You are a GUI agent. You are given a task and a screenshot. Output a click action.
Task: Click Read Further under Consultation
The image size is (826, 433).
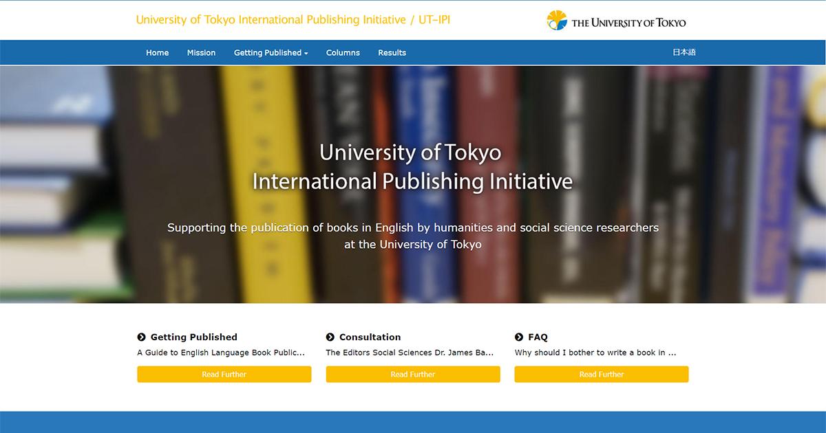413,374
